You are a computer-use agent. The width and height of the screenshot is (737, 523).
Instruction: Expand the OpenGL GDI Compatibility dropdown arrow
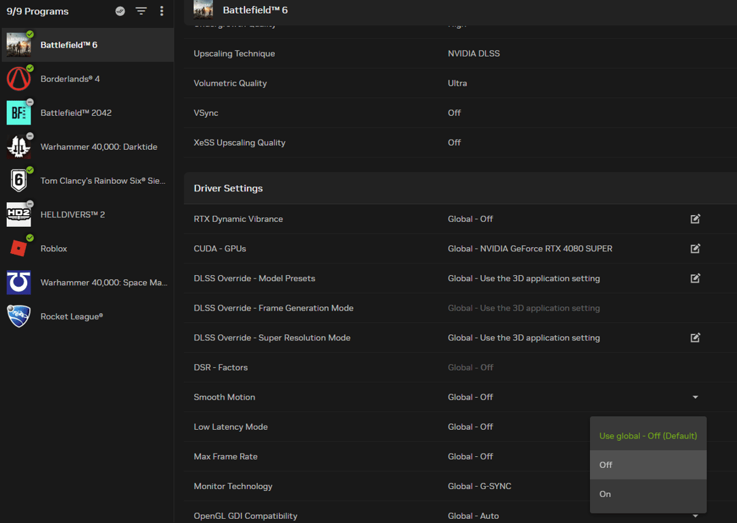coord(695,516)
